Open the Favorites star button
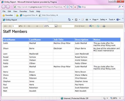The image size is (125, 101). [8, 15]
